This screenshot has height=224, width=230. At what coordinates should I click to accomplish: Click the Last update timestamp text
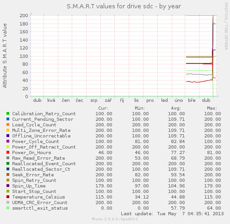[x=172, y=214]
